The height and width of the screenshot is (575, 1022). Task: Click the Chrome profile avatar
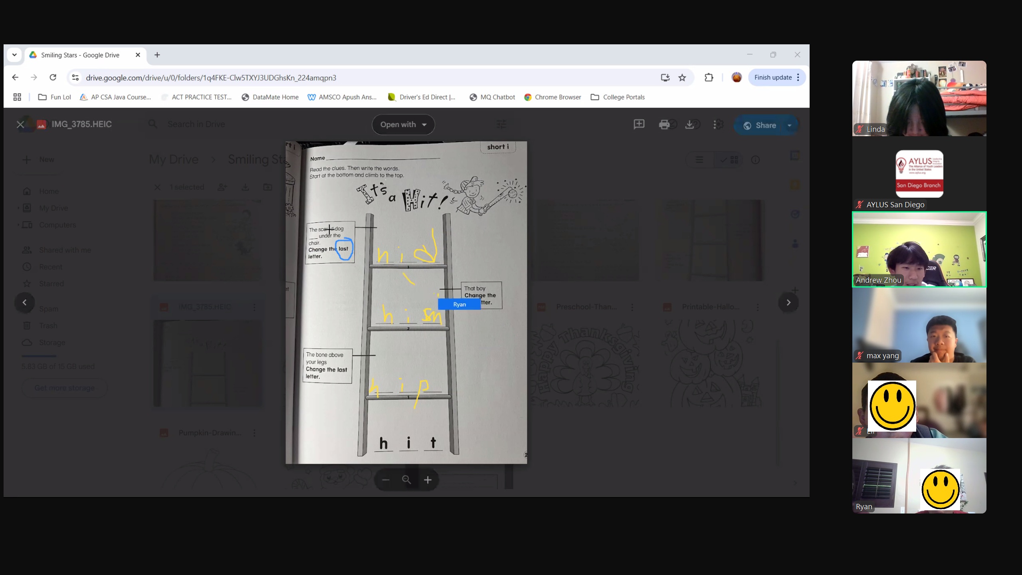737,77
